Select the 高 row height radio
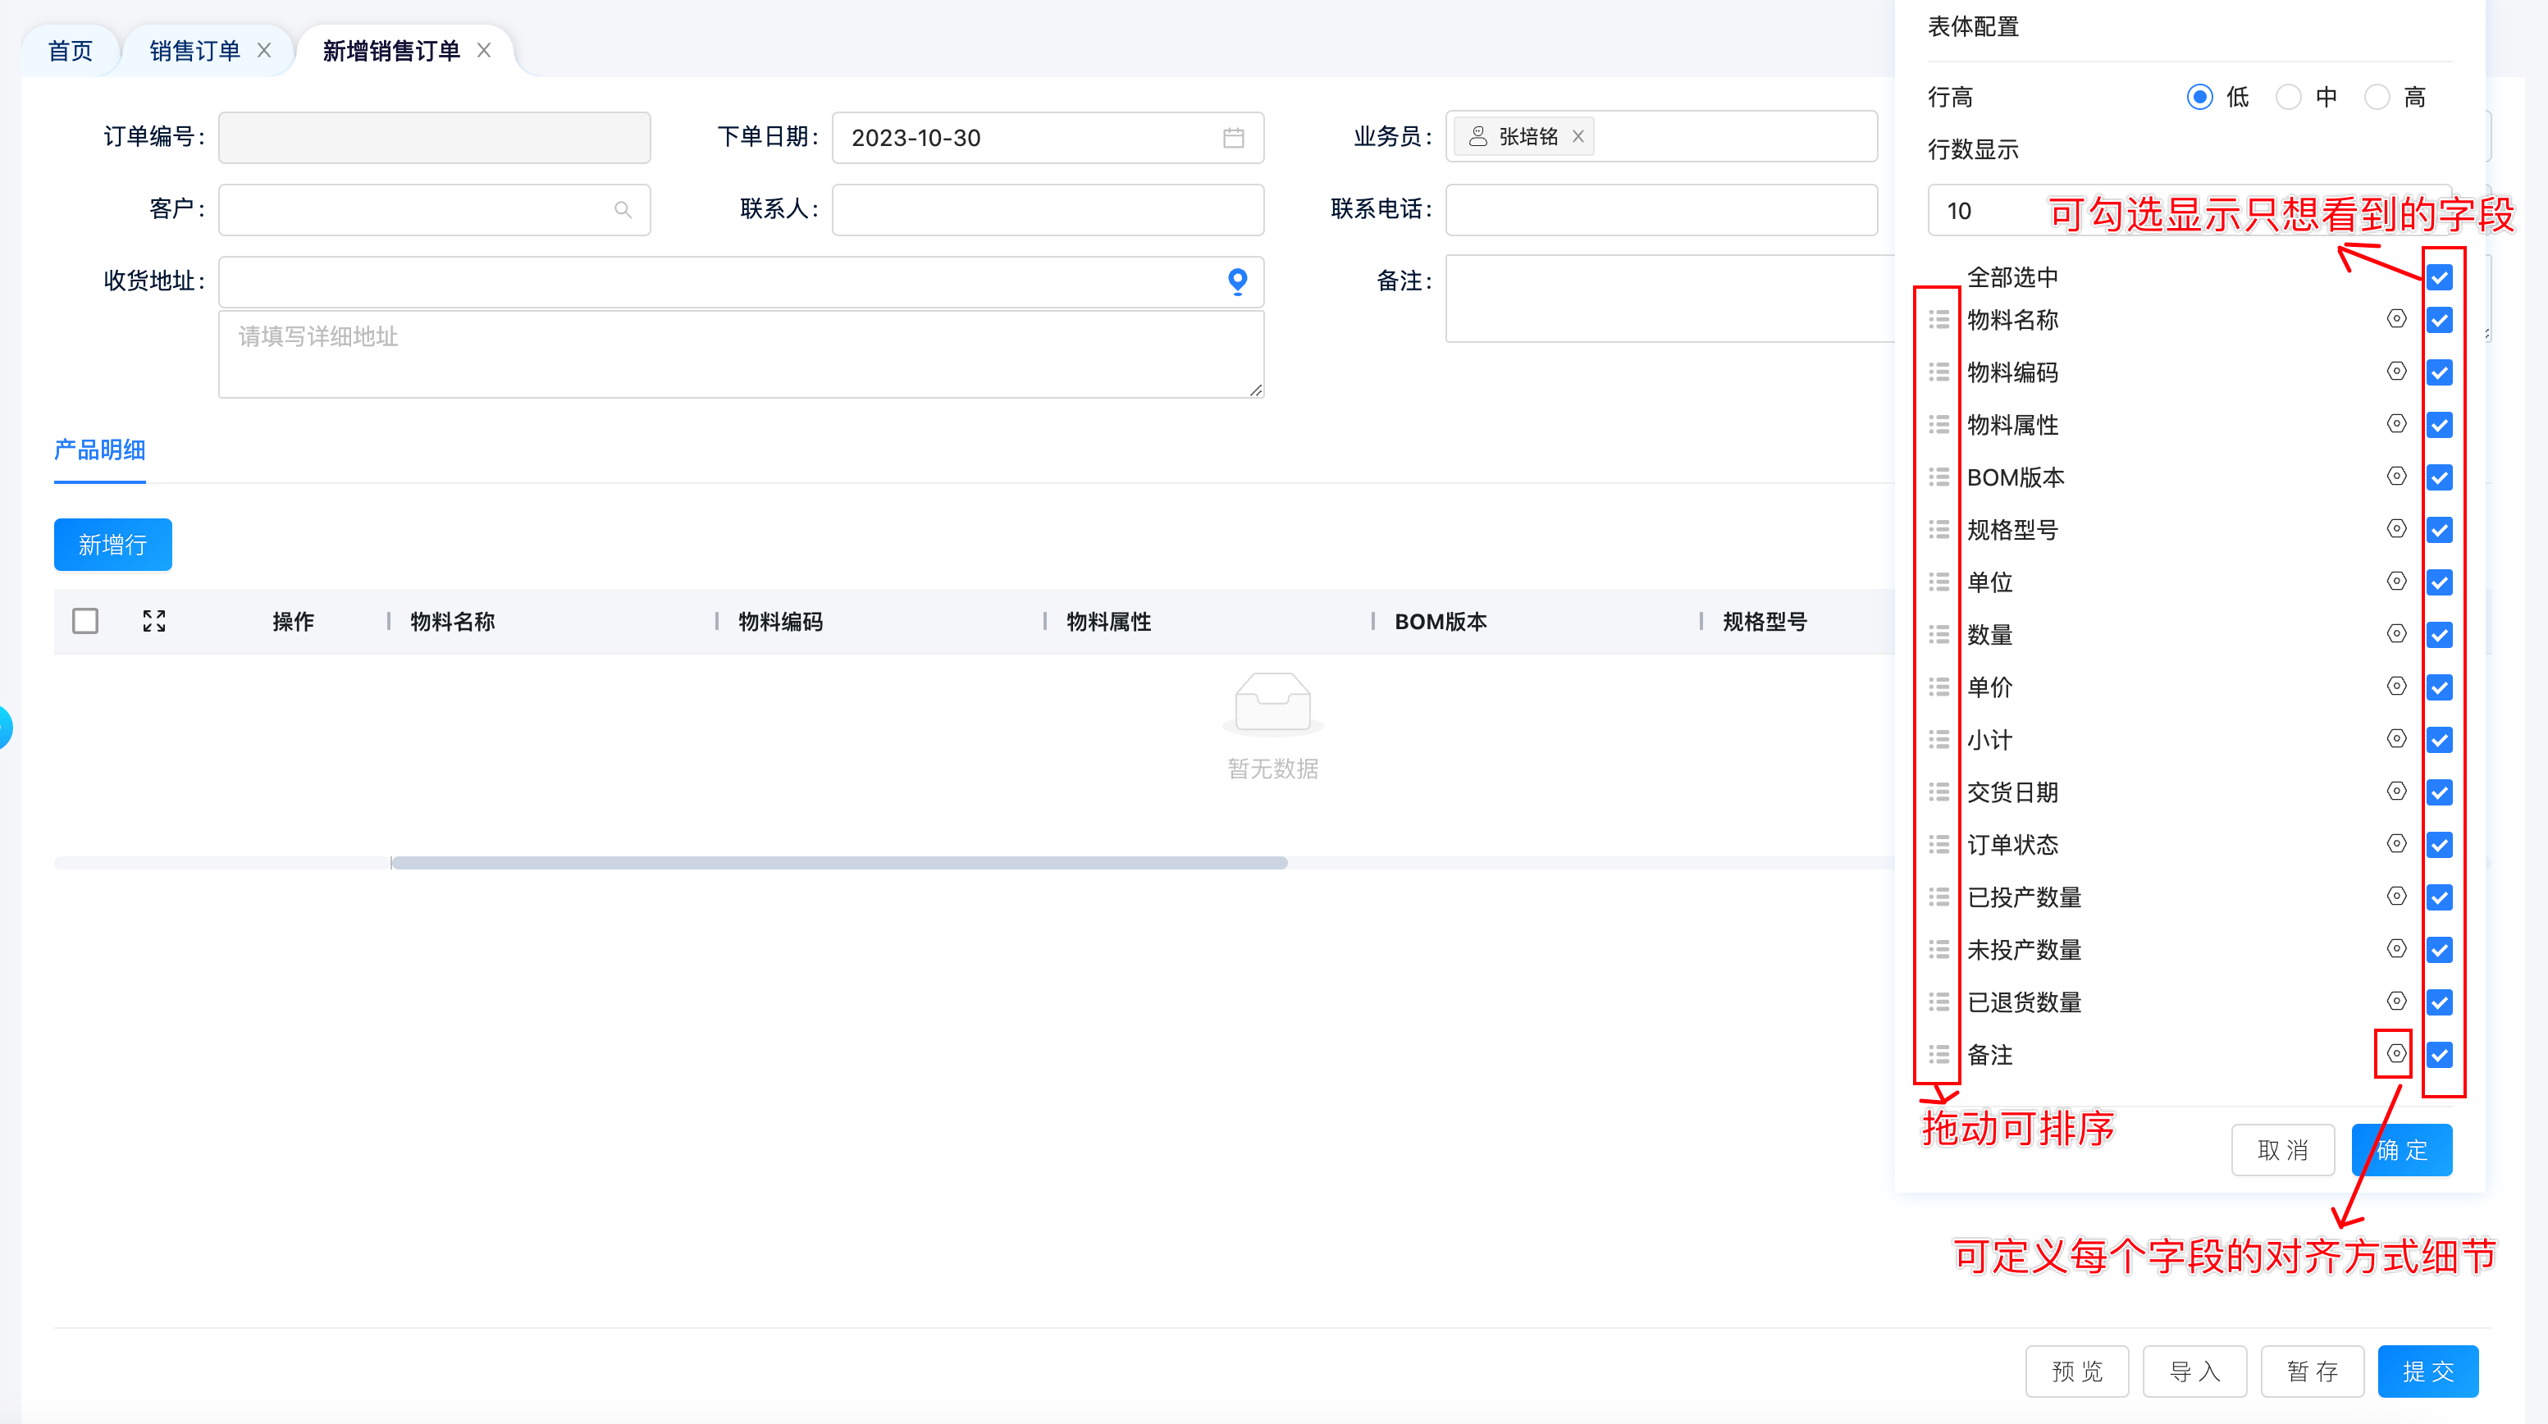 tap(2377, 97)
